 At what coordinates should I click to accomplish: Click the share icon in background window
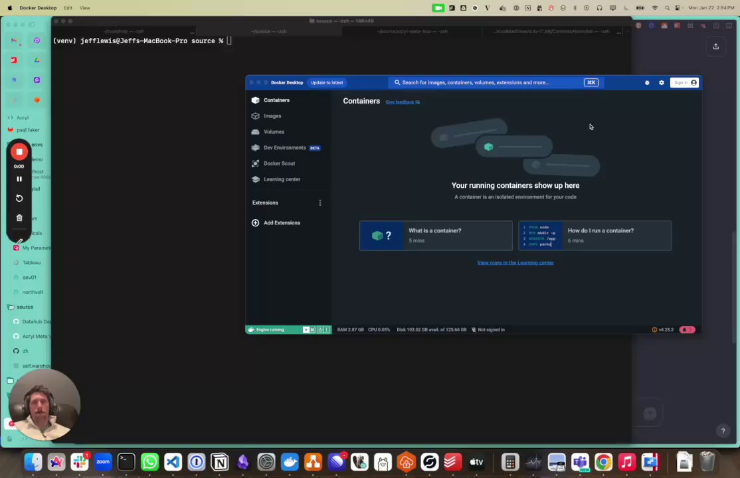[716, 46]
